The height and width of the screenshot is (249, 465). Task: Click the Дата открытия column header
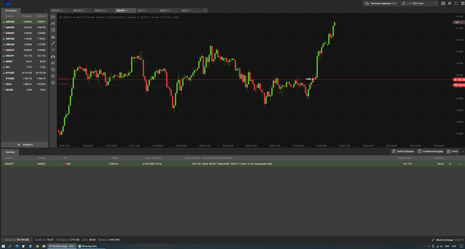pos(153,158)
